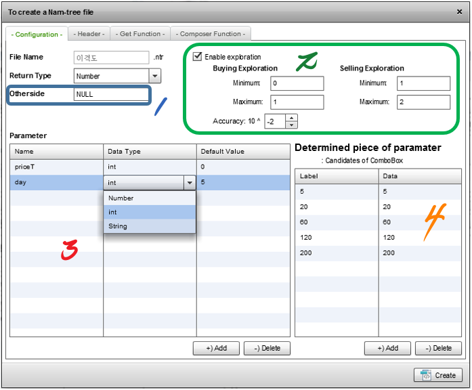Decrease the Accuracy exponent value
This screenshot has height=390, width=472.
292,125
